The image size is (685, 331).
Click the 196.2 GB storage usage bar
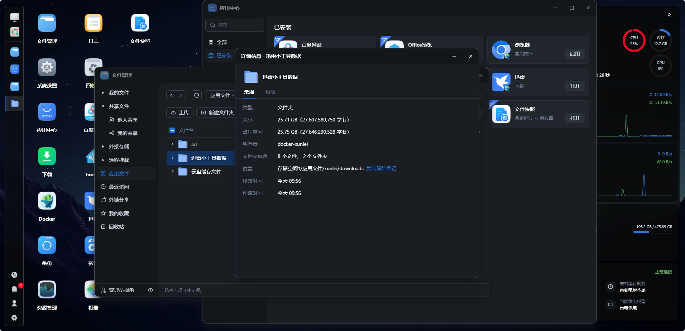[652, 232]
